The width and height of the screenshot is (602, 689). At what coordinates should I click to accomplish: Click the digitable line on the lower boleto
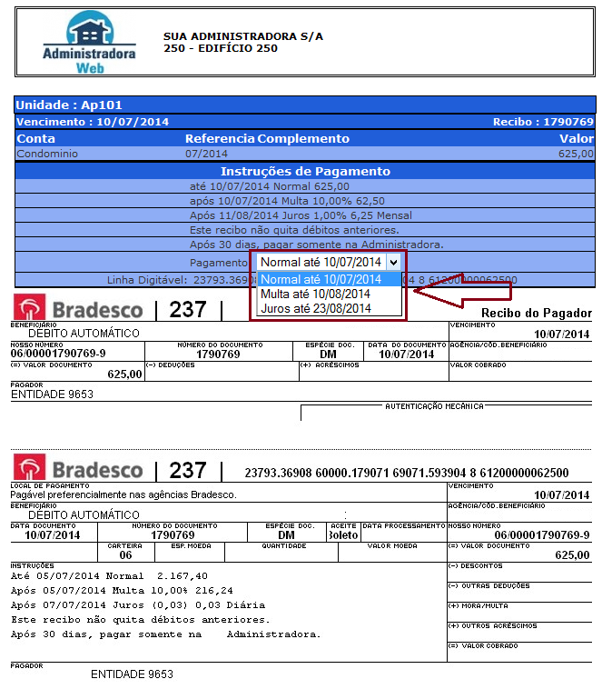pyautogui.click(x=407, y=473)
